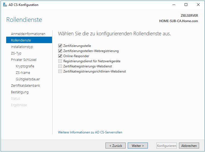The height and width of the screenshot is (152, 205).
Task: Jump to the Bestätigung step
Action: (x=20, y=92)
